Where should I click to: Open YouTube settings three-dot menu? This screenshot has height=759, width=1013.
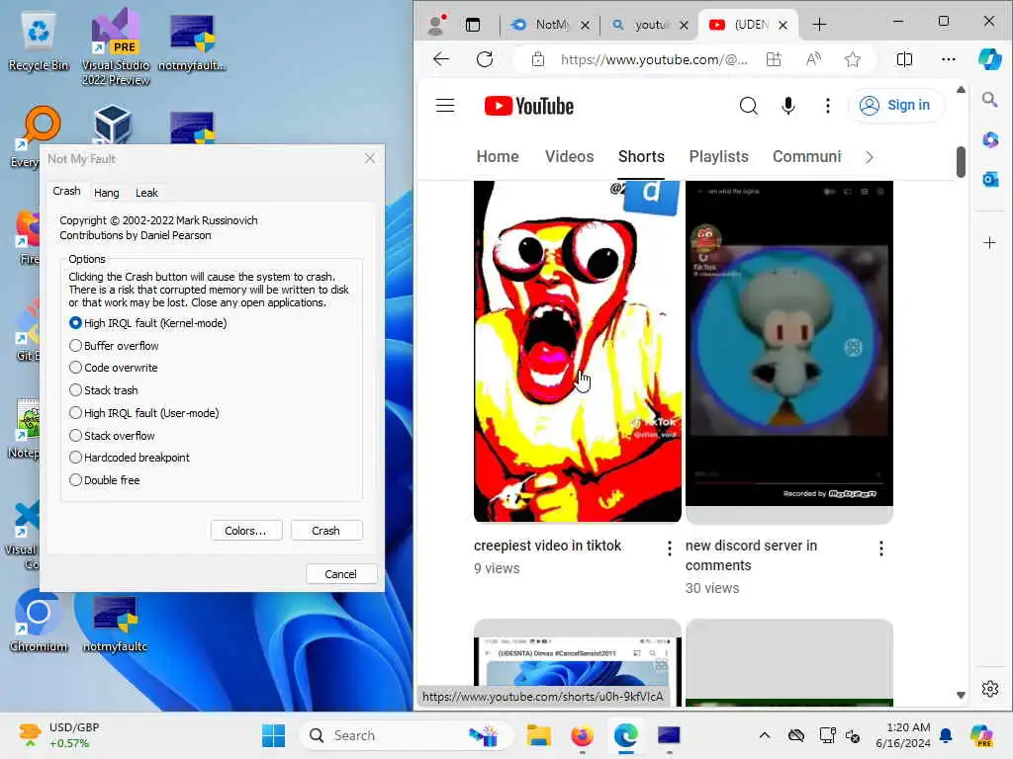point(828,105)
